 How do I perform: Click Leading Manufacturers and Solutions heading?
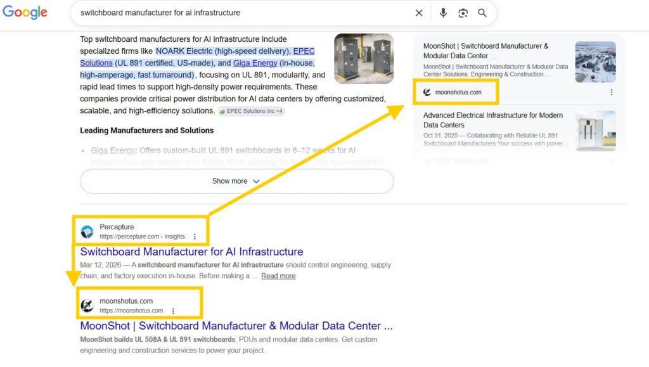click(x=146, y=131)
